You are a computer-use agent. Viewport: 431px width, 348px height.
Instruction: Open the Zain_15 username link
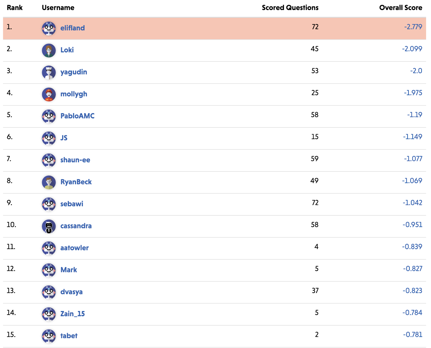click(x=72, y=314)
